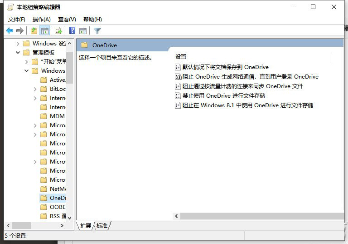This screenshot has width=348, height=244.
Task: Click the RSS 源 folder icon
Action: [43, 216]
